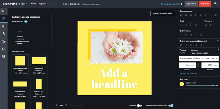
Task: Zoom in with plus magnifier
Action: coord(66,105)
